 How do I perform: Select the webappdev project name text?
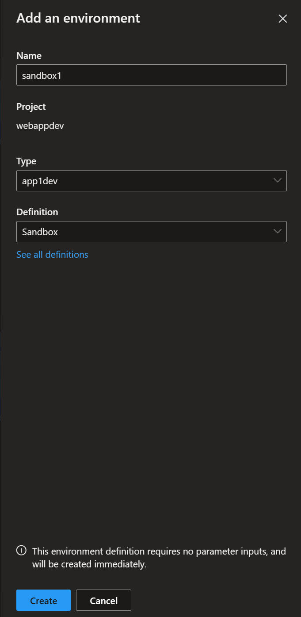pos(40,126)
